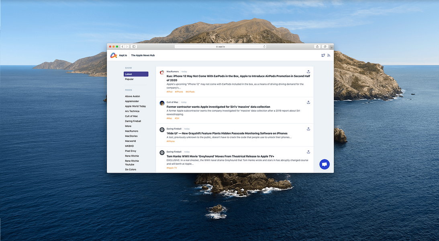The width and height of the screenshot is (439, 241).
Task: Open the Twitter bird icon in the header
Action: 323,55
